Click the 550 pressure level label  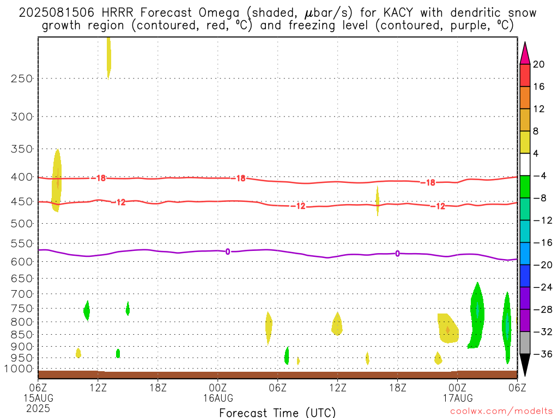(x=22, y=243)
